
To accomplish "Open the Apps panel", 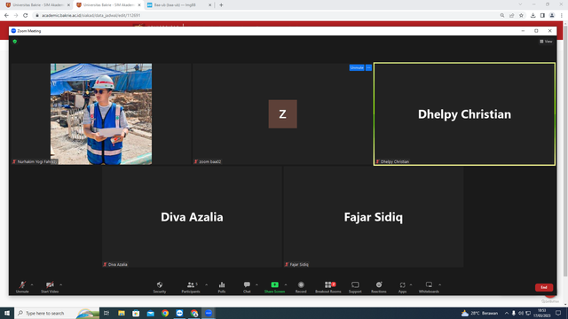I will pyautogui.click(x=402, y=287).
